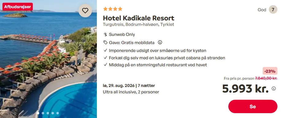Select third image carousel dot

point(48,113)
